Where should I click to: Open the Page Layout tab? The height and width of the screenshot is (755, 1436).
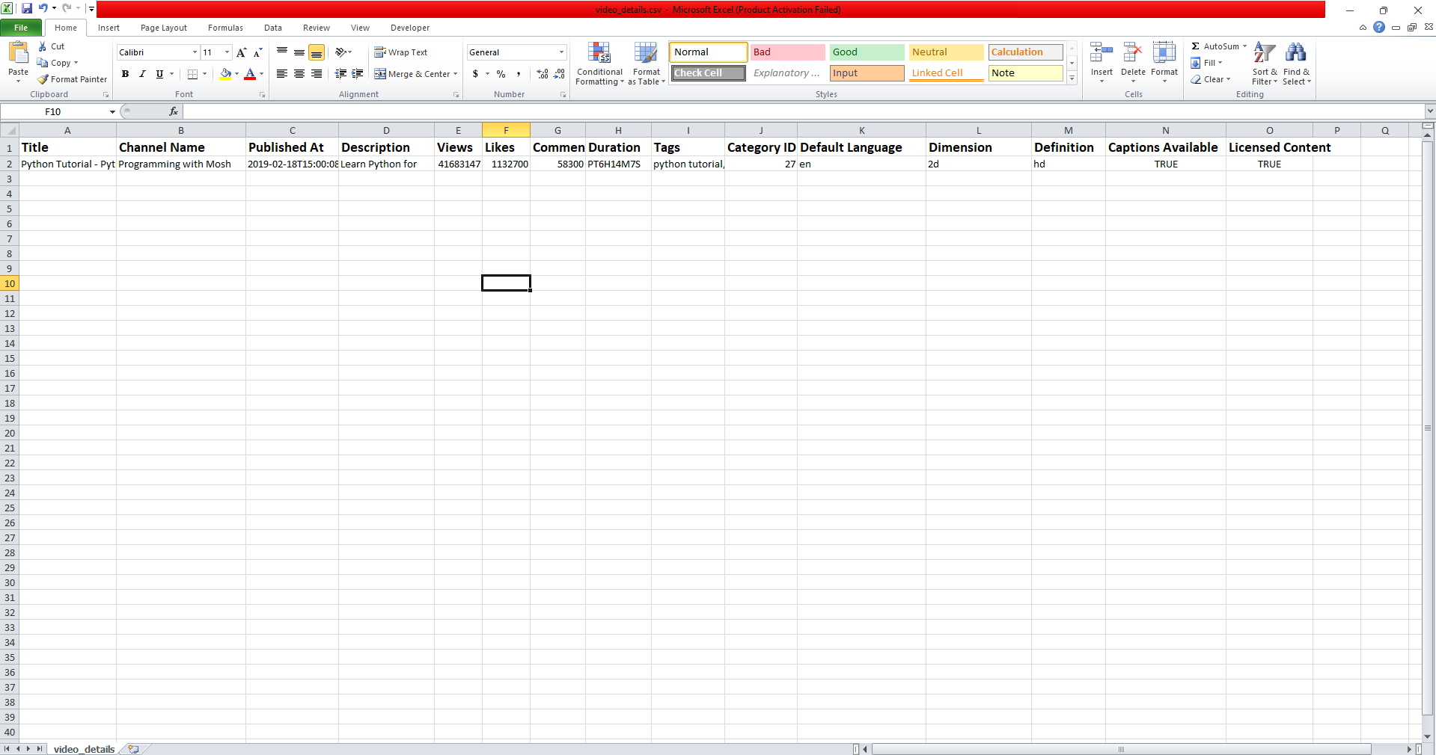coord(163,28)
